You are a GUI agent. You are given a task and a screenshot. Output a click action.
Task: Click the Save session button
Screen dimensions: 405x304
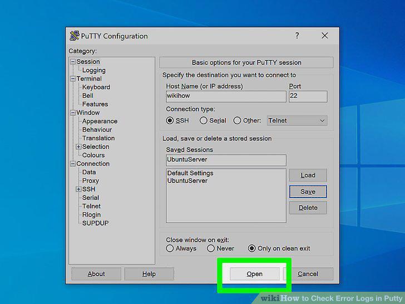[x=308, y=192]
